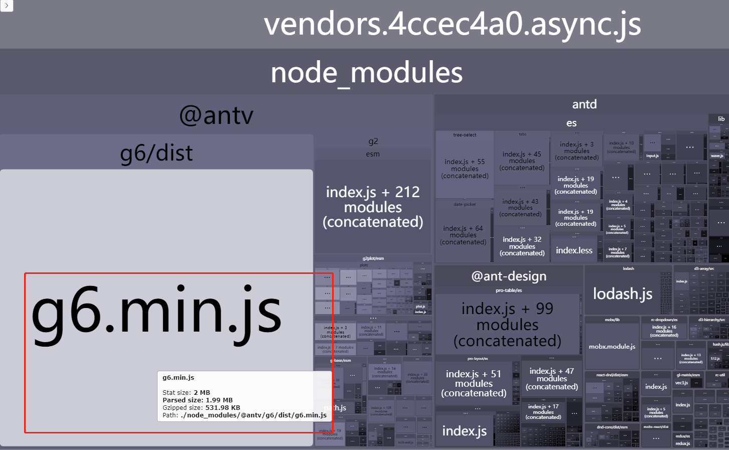
Task: Select the d3-array/src folder header
Action: (704, 269)
